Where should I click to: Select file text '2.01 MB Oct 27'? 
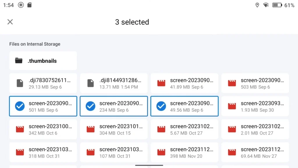[x=257, y=133]
